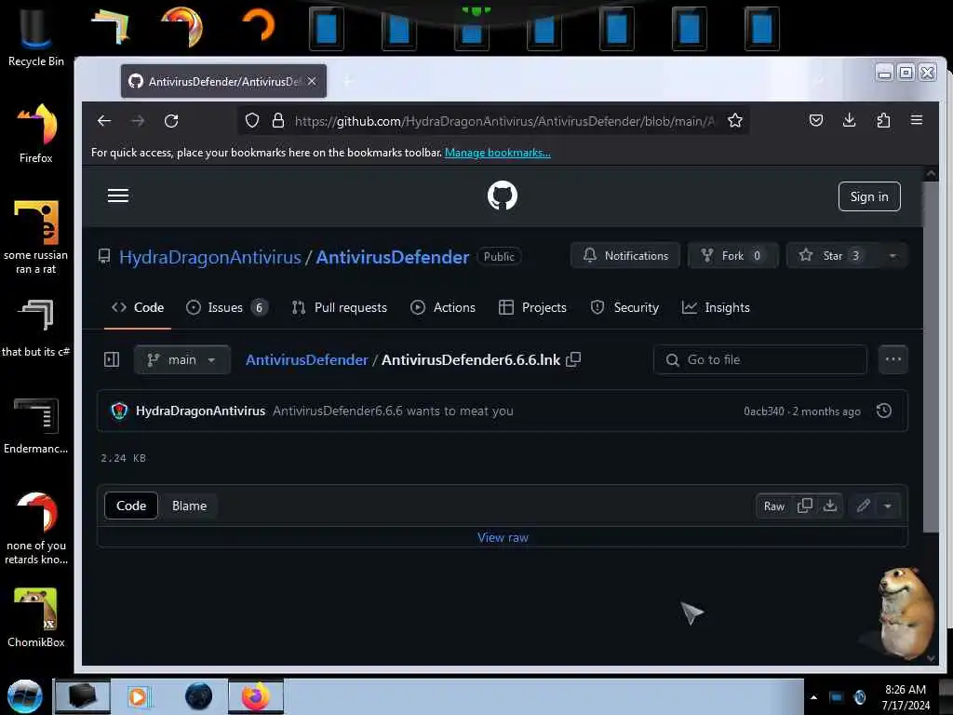The height and width of the screenshot is (715, 953).
Task: Click the page vertical scrollbar thumb
Action: [931, 358]
